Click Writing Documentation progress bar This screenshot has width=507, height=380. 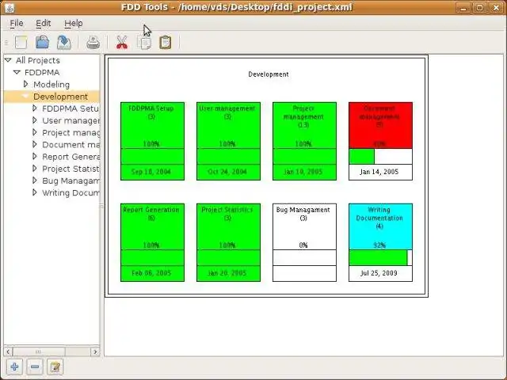(x=380, y=257)
